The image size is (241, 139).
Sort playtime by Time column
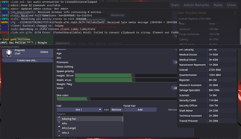[213, 24]
